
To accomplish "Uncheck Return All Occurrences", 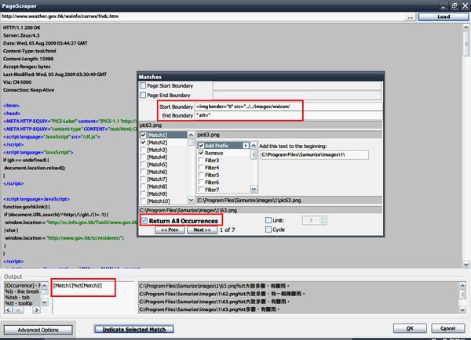I will [x=144, y=221].
